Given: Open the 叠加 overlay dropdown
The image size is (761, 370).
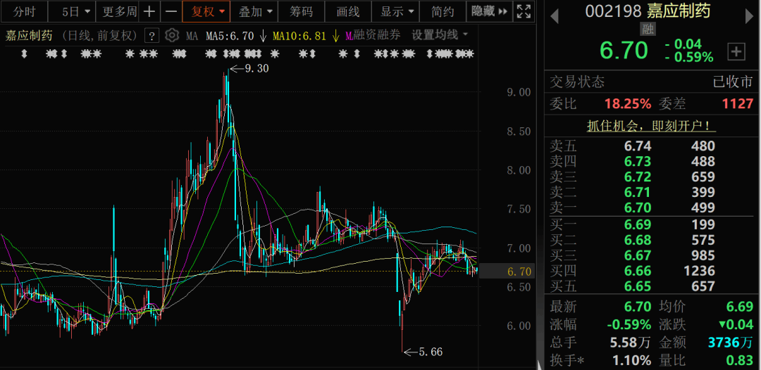Looking at the screenshot, I should [254, 12].
